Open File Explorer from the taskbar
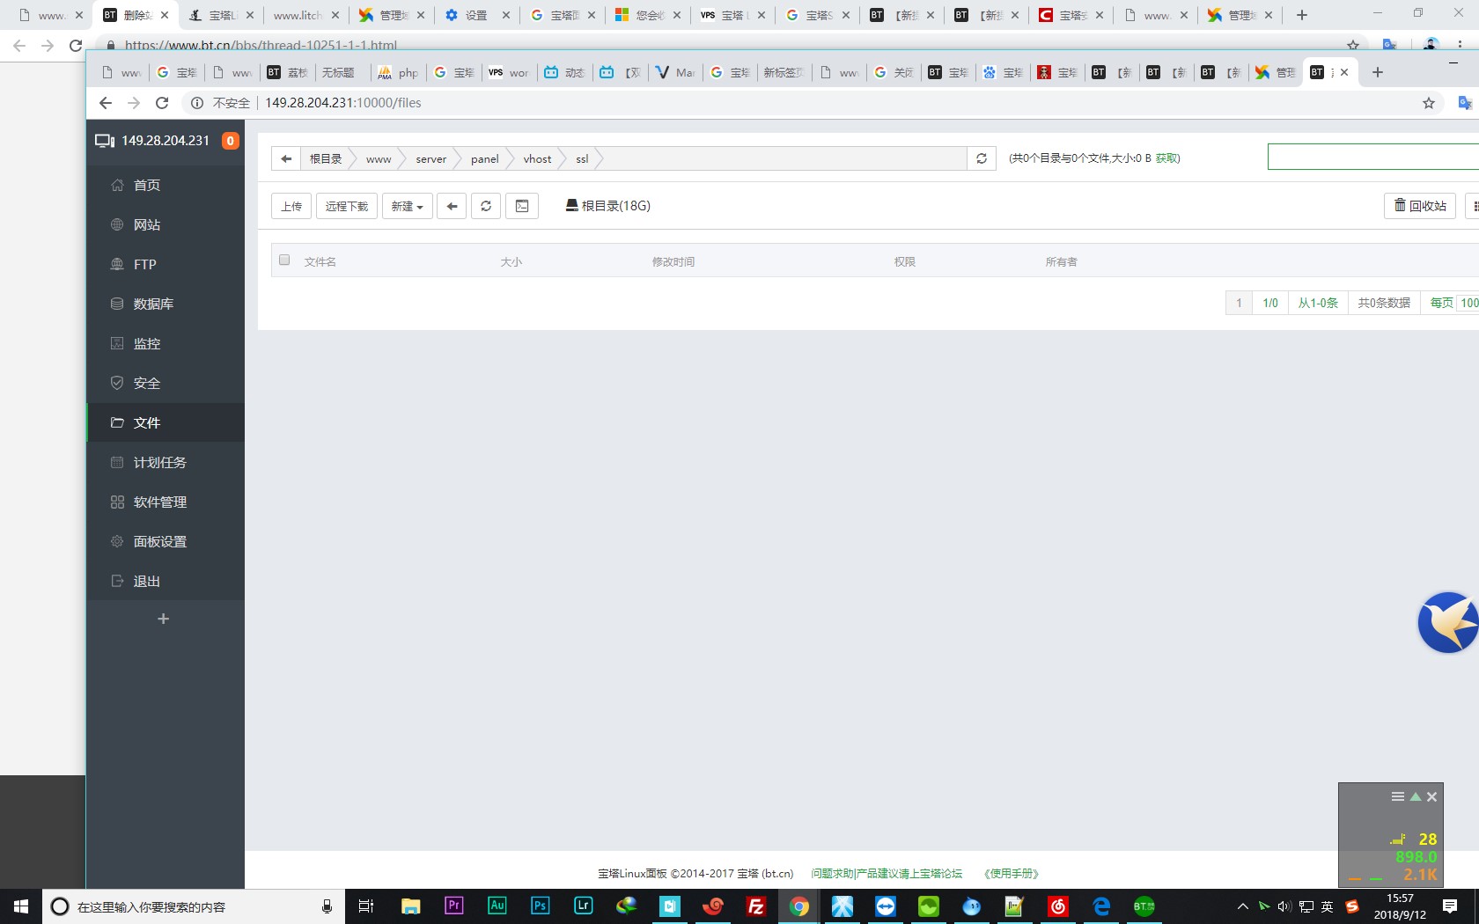1479x924 pixels. (410, 906)
